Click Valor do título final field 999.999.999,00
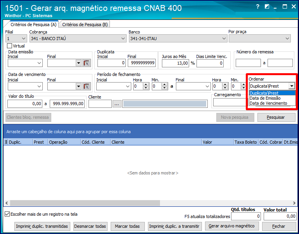The image size is (299, 234). coord(67,104)
